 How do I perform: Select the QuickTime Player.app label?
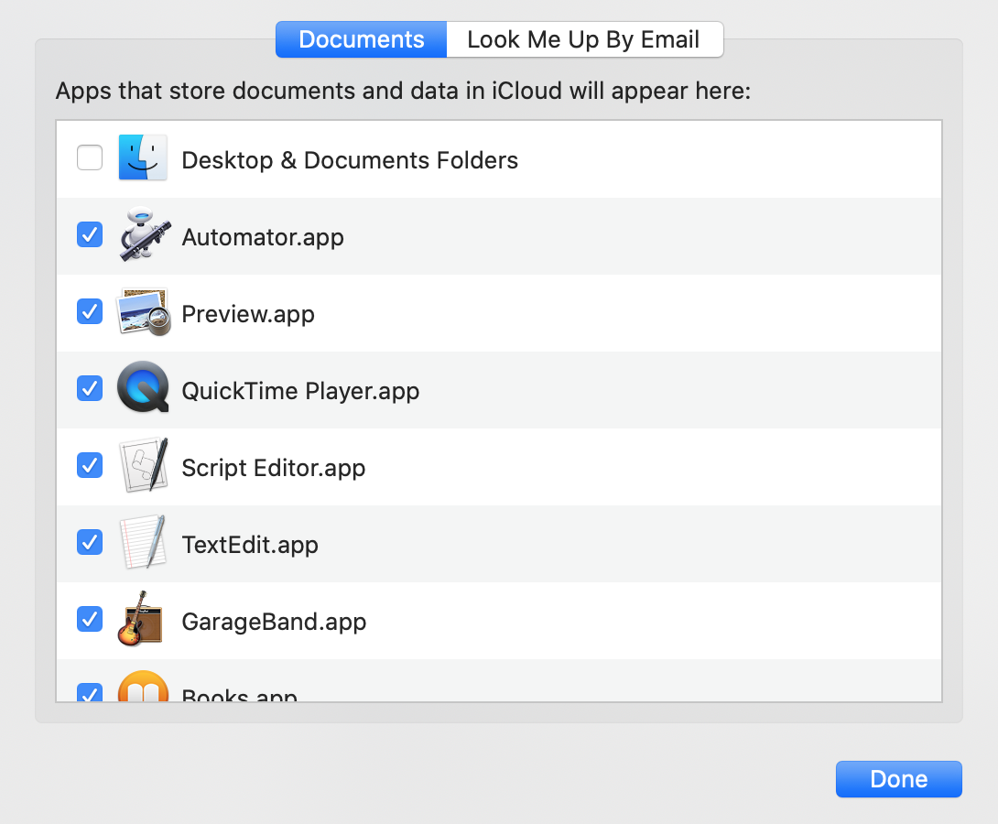tap(300, 391)
